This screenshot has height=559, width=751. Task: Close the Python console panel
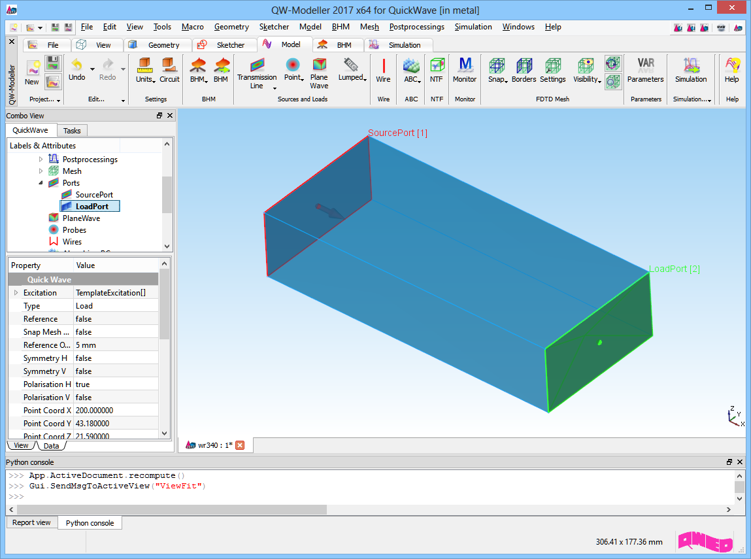click(x=740, y=462)
